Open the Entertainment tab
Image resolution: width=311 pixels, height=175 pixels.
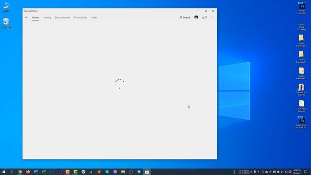pyautogui.click(x=63, y=17)
